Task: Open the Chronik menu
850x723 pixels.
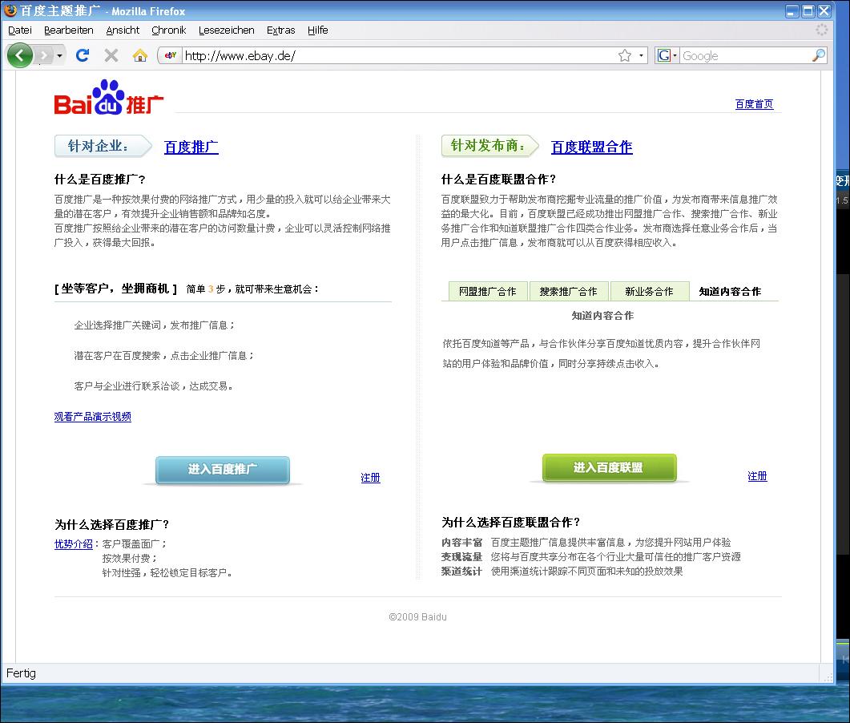Action: coord(168,30)
